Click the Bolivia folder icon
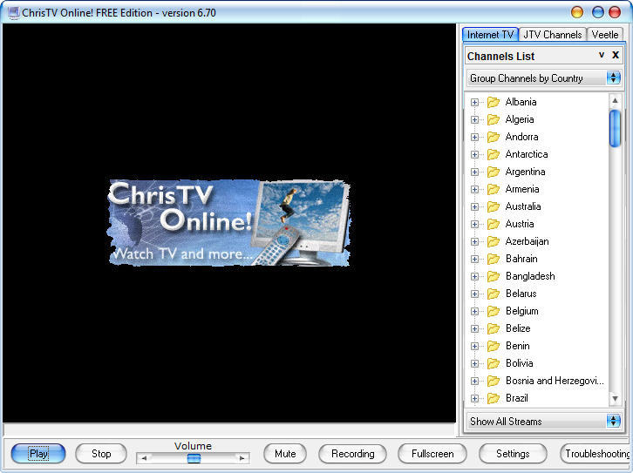This screenshot has height=473, width=633. 493,363
